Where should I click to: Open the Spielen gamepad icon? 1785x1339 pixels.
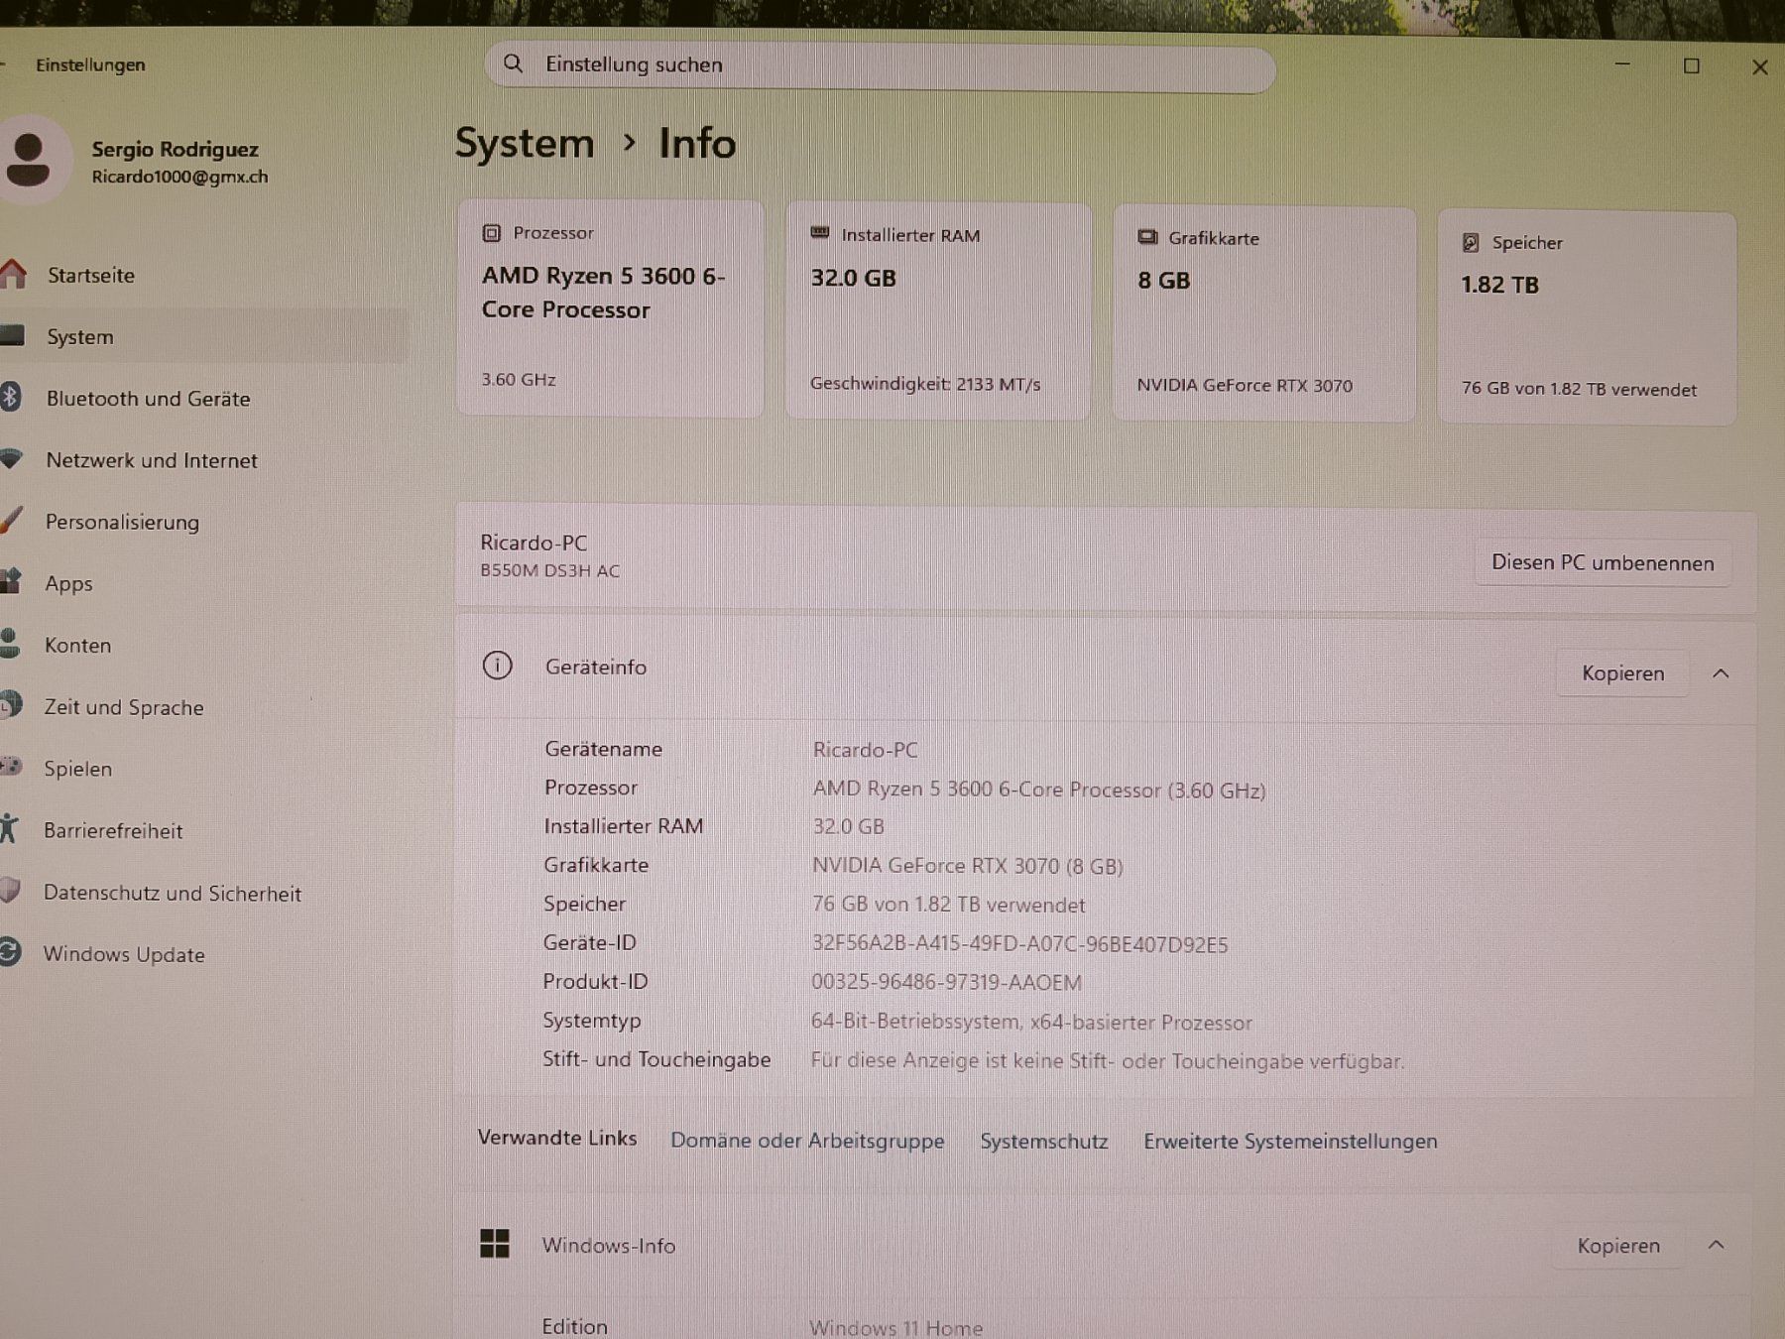pos(11,766)
